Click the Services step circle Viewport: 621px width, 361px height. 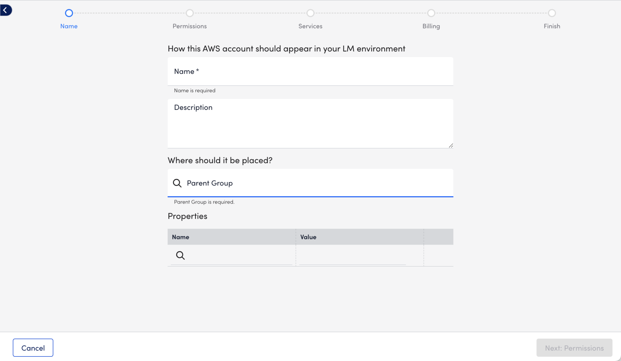(x=310, y=13)
